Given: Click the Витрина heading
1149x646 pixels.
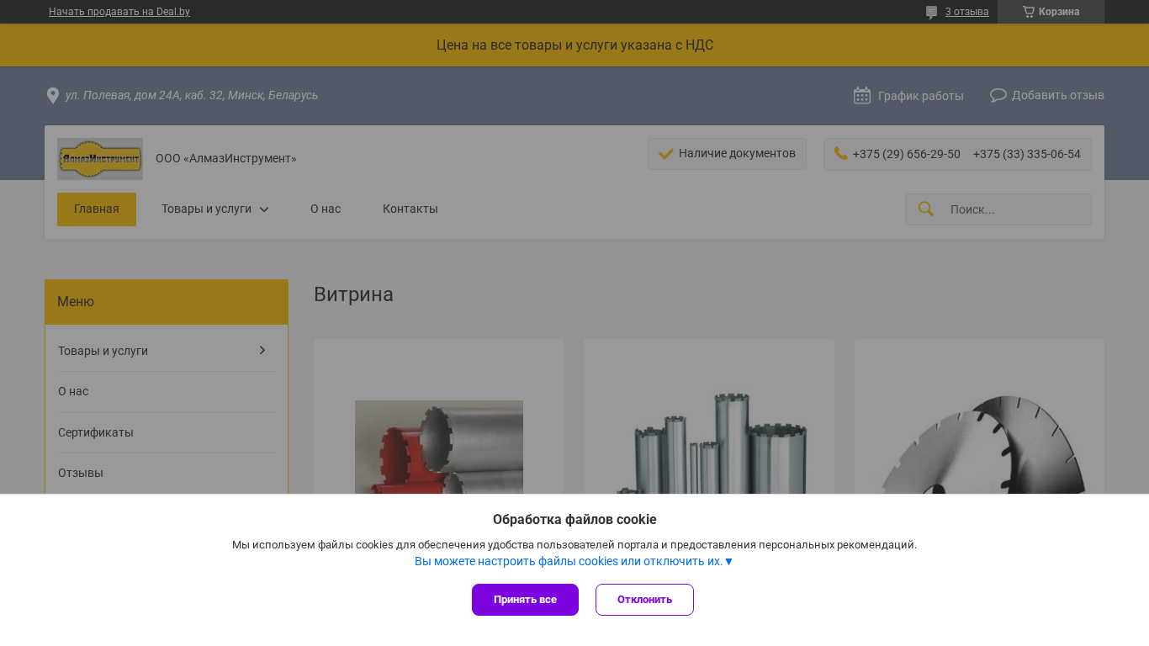Looking at the screenshot, I should [353, 294].
